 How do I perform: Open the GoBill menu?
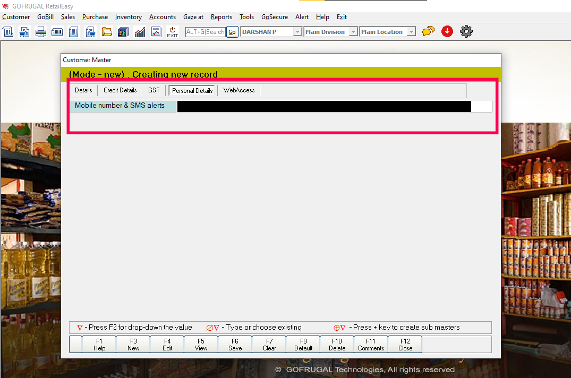pyautogui.click(x=45, y=17)
